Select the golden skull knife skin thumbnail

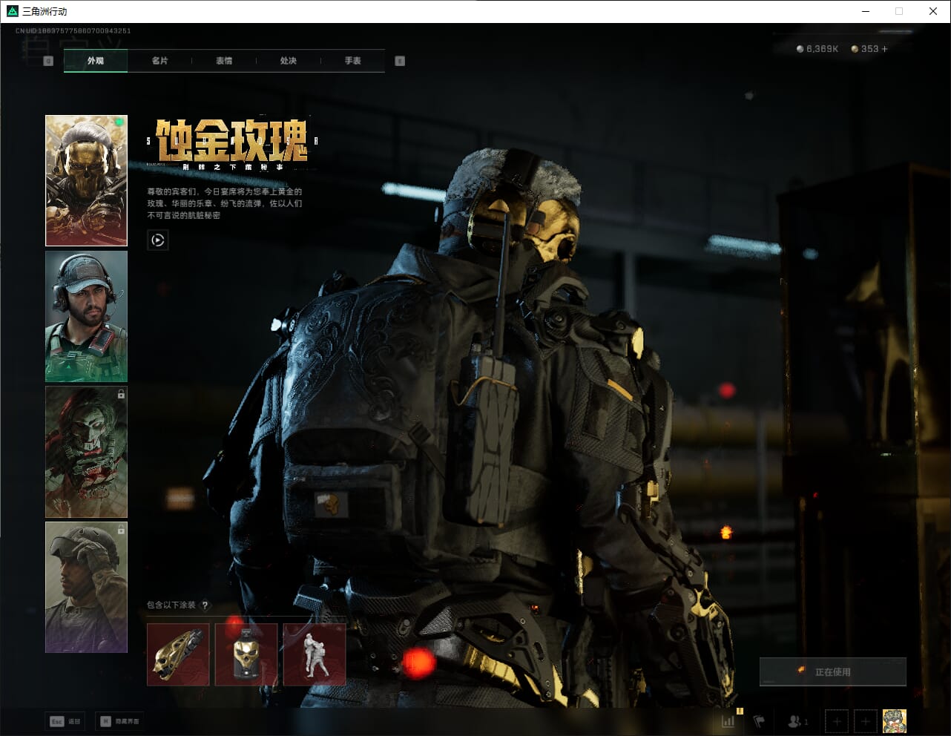[x=178, y=654]
